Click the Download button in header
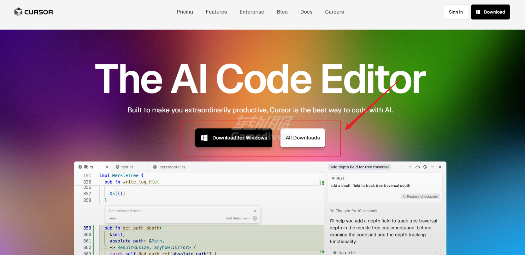525x255 pixels. pos(490,12)
